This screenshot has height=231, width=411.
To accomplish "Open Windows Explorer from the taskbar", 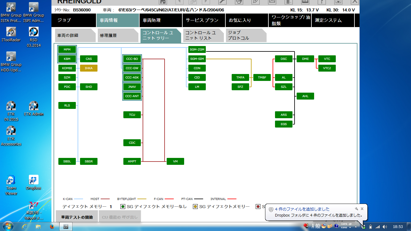I will pos(38,226).
